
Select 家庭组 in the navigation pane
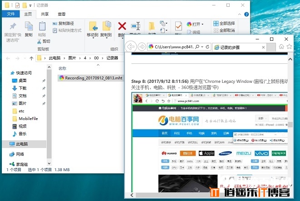[19, 164]
